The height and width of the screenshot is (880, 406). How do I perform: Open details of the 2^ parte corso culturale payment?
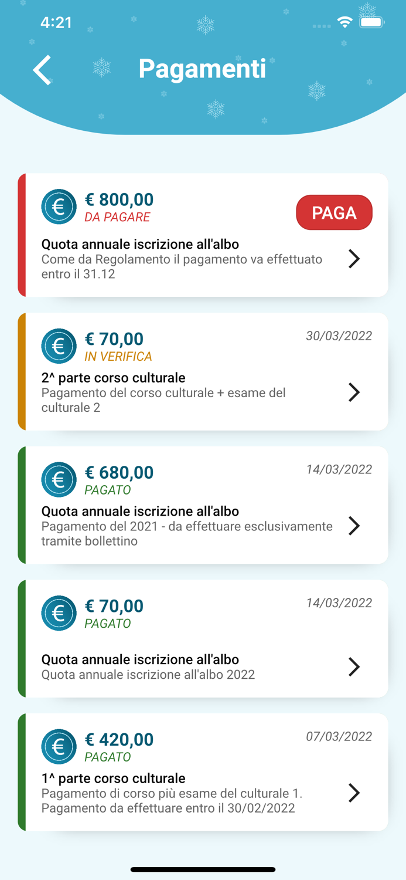354,392
